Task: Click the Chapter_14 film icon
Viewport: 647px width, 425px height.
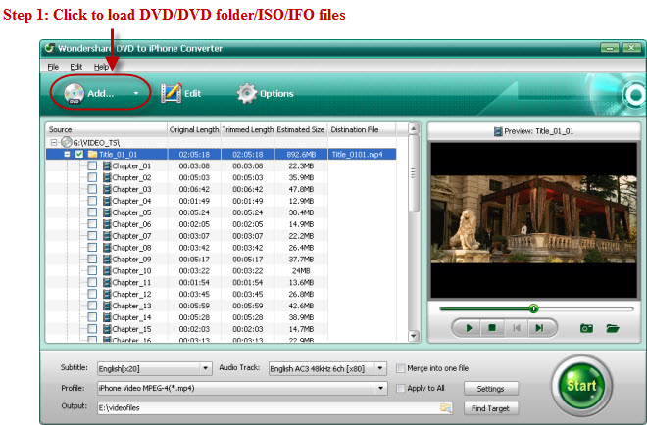Action: click(107, 317)
